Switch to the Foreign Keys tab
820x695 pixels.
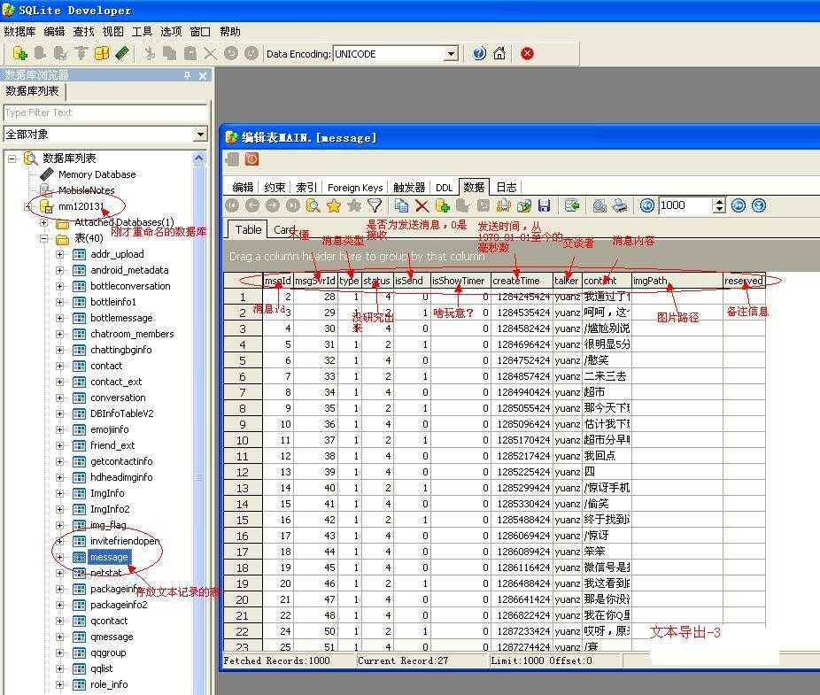[355, 187]
